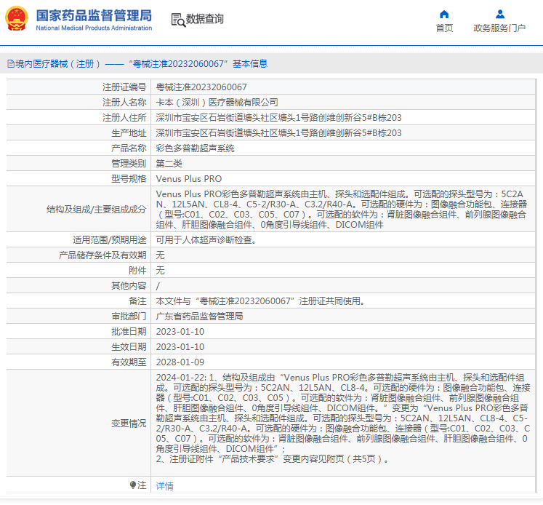
Task: Click the 注册证编号 row label
Action: 124,87
